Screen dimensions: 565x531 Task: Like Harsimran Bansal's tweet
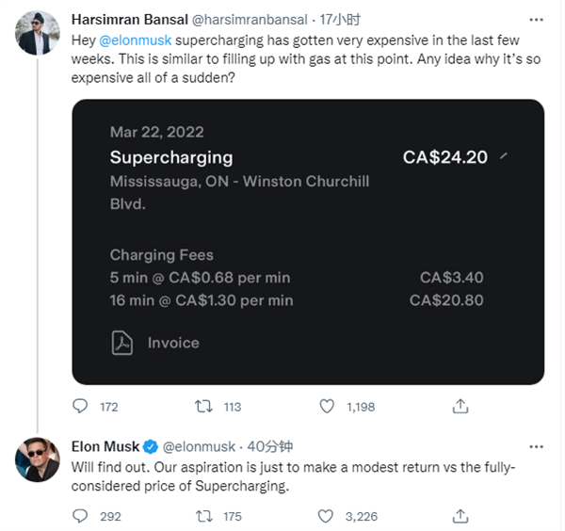327,406
